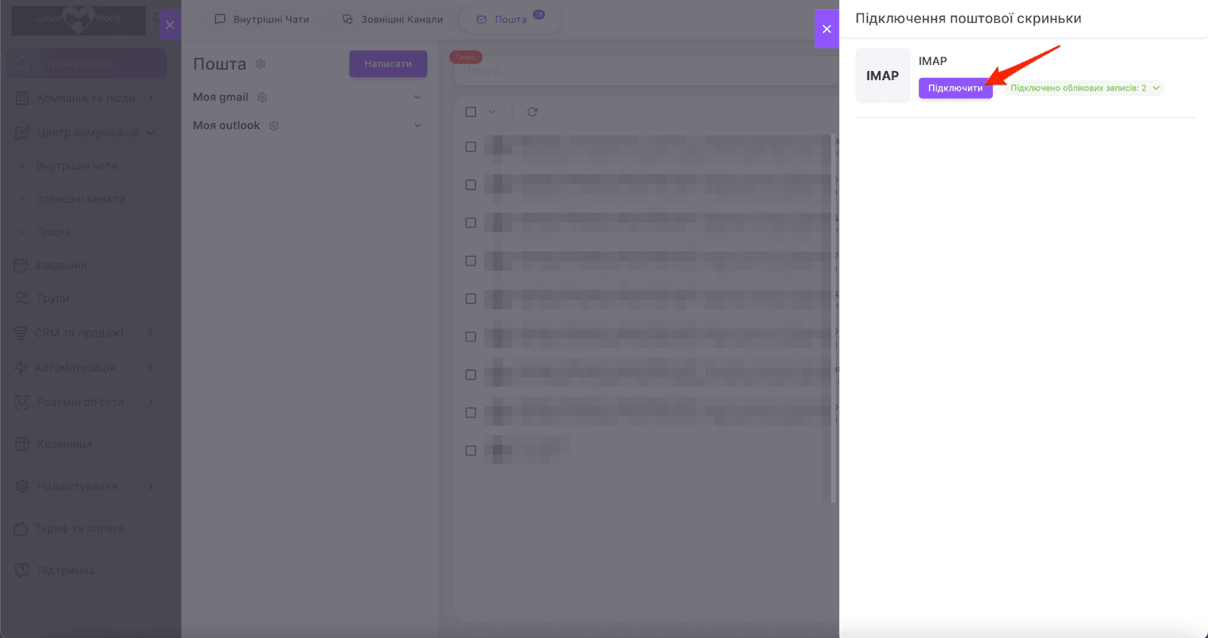Expand Компанія та люди sidebar section

86,98
